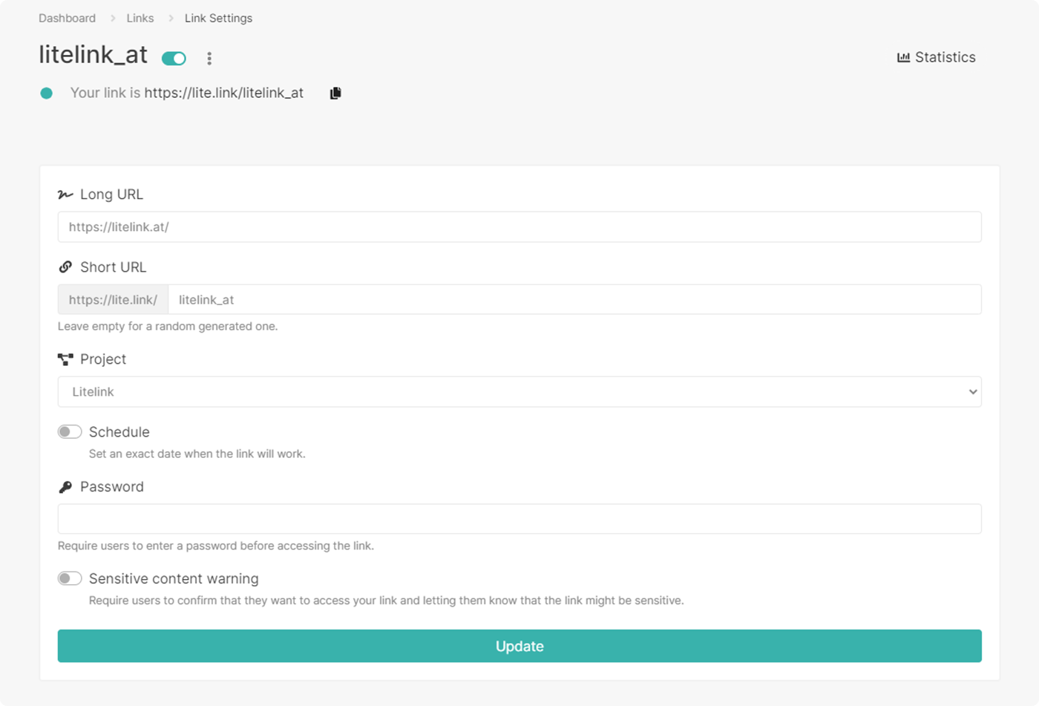
Task: Focus the Password input field
Action: tap(519, 519)
